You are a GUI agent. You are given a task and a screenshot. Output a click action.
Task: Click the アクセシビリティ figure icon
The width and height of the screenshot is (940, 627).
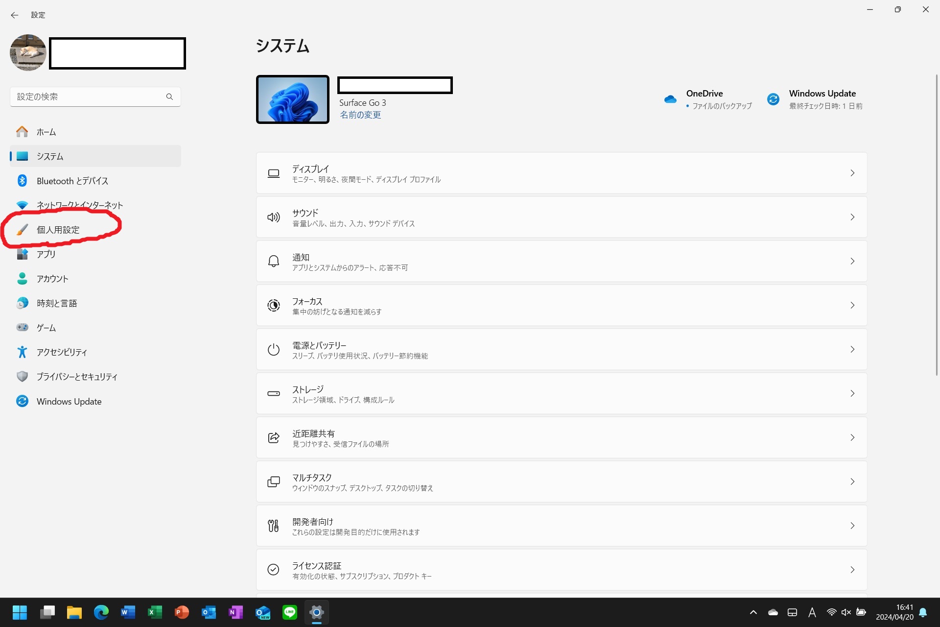pyautogui.click(x=22, y=352)
